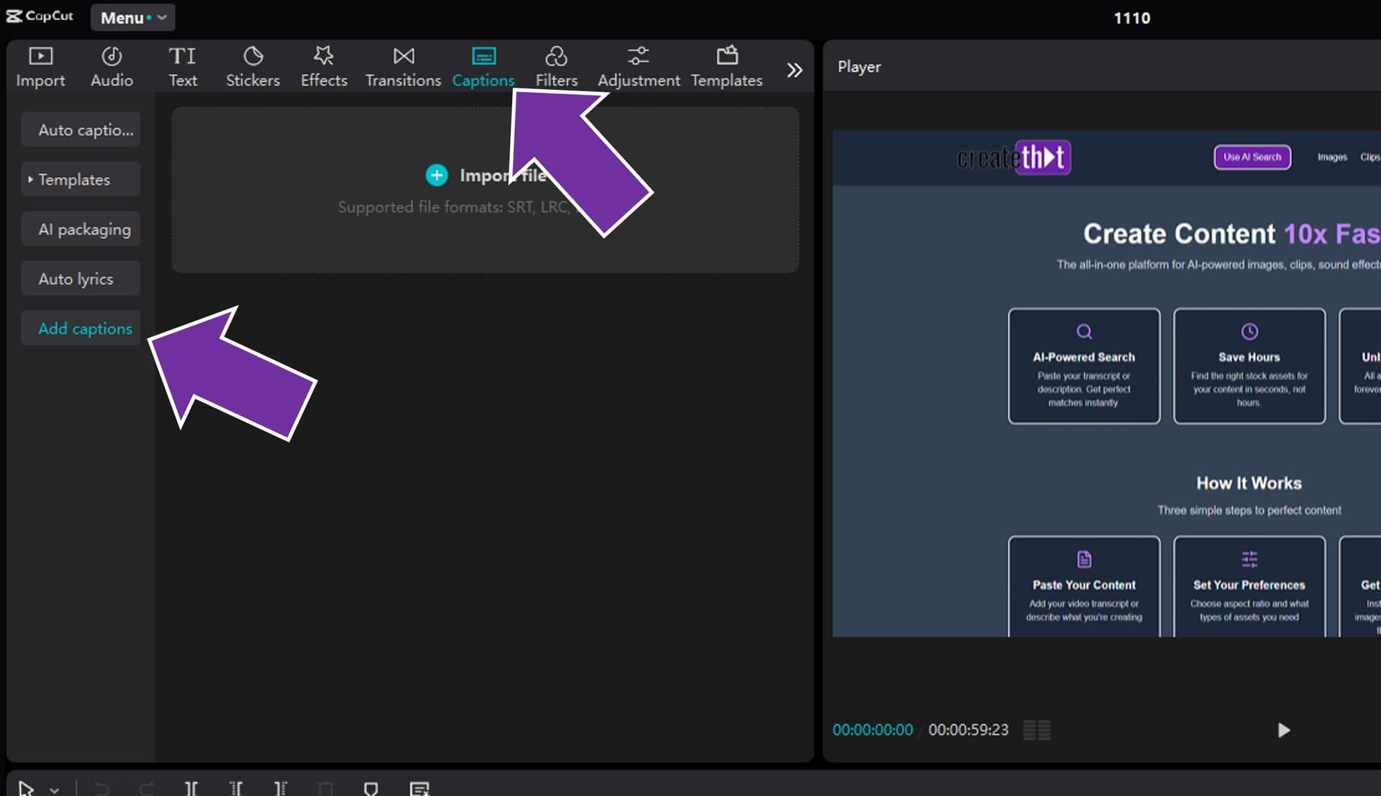Click the Player panel title
The height and width of the screenshot is (796, 1381).
859,66
